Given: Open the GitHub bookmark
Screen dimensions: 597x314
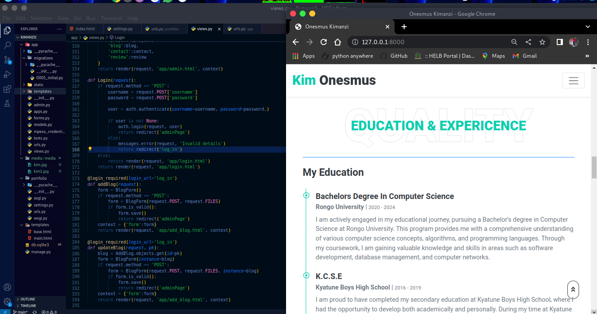Looking at the screenshot, I should (x=398, y=56).
